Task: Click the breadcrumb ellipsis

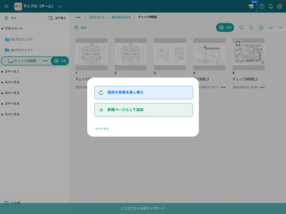Action: (x=78, y=17)
